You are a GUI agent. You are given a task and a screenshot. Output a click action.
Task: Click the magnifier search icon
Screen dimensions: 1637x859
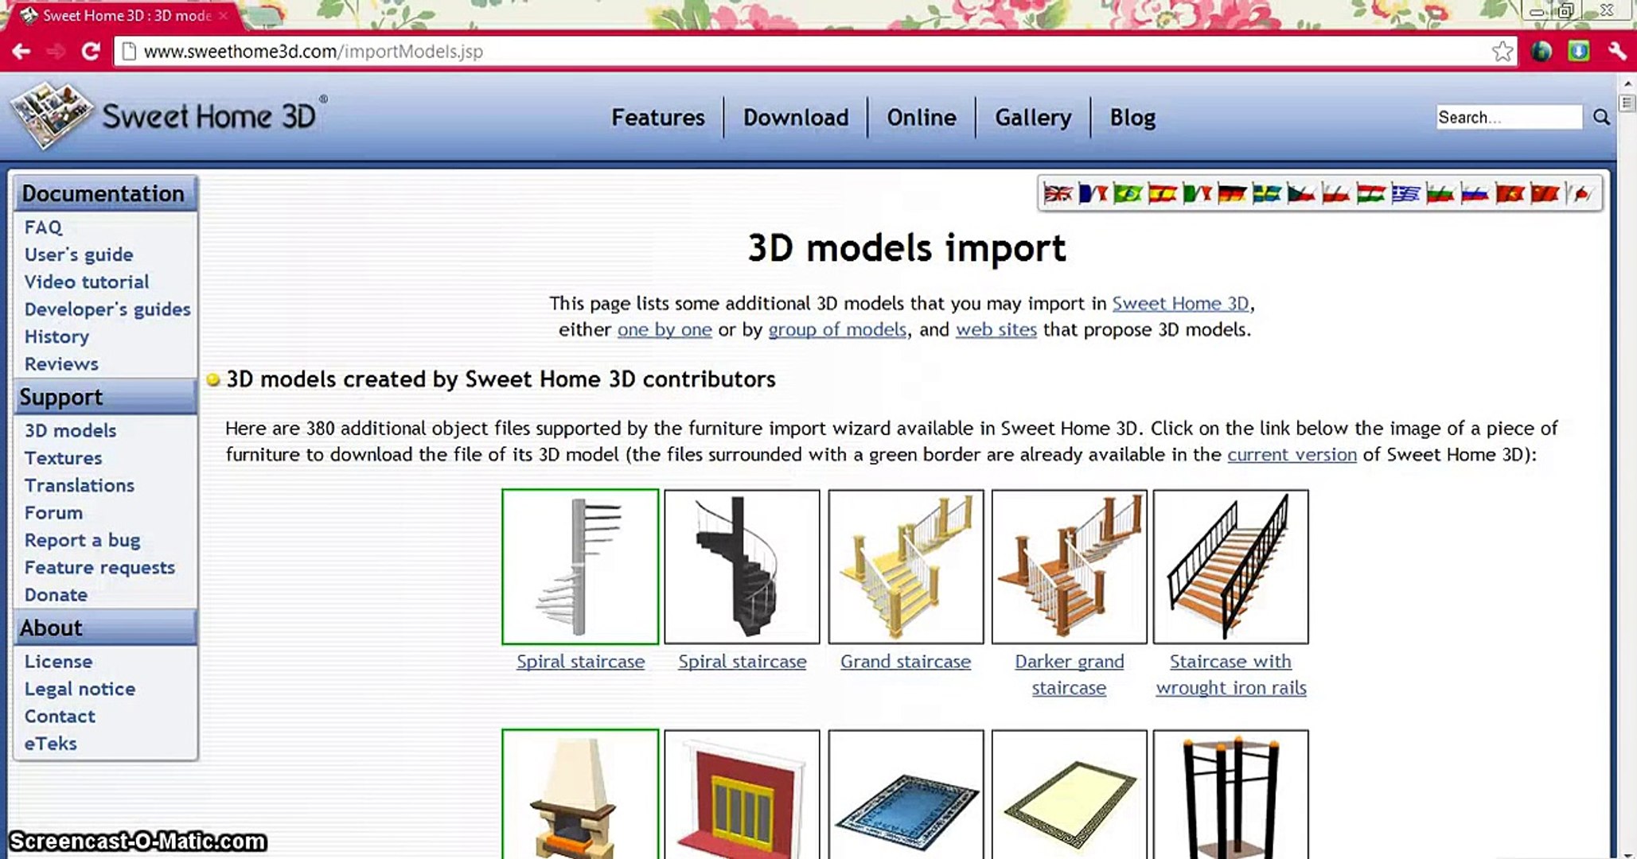tap(1601, 118)
